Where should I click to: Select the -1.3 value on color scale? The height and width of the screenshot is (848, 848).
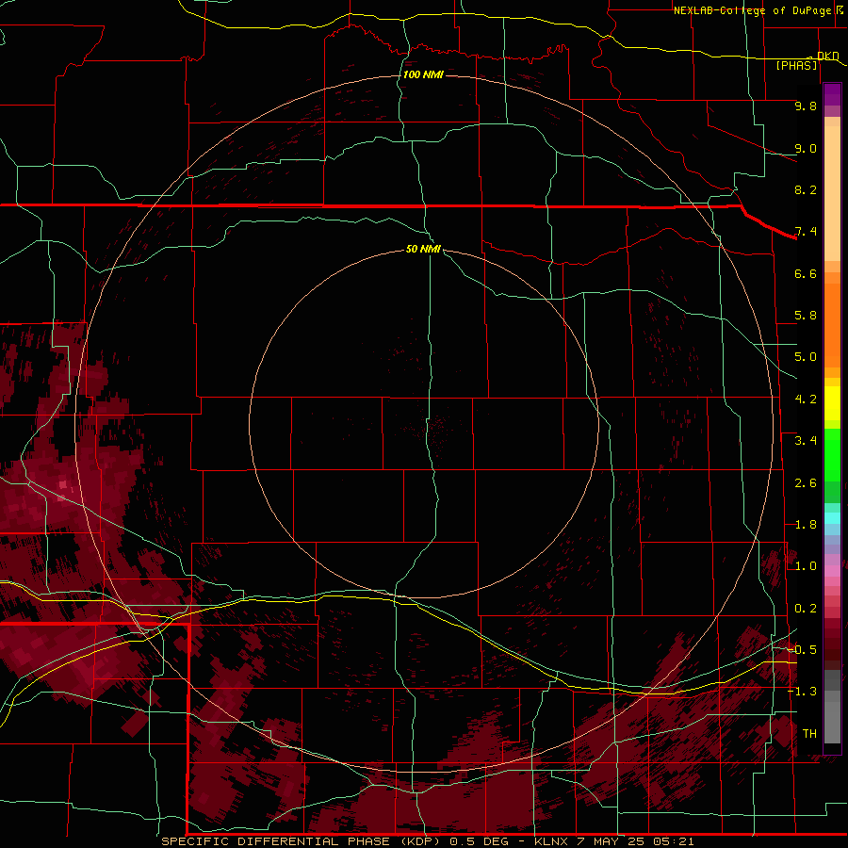coord(803,692)
